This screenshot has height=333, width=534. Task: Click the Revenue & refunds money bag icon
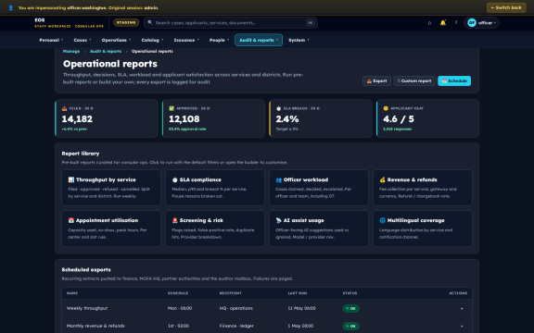[x=383, y=179]
